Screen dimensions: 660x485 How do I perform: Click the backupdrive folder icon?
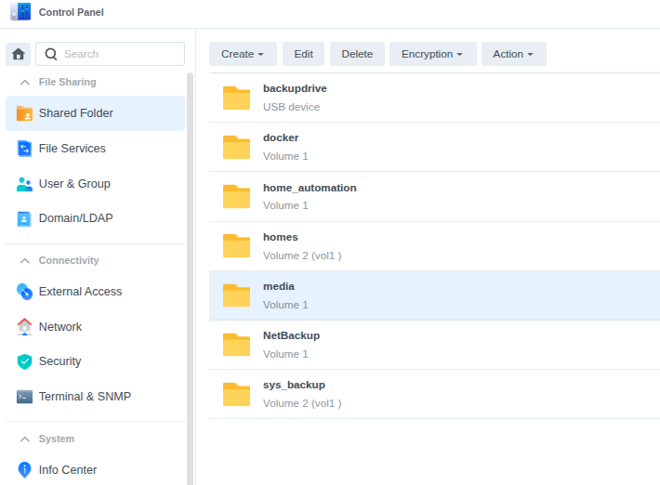point(236,98)
